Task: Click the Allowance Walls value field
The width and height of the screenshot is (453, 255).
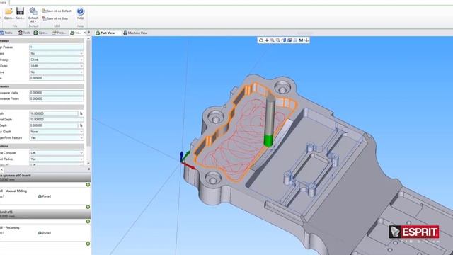Action: click(57, 93)
